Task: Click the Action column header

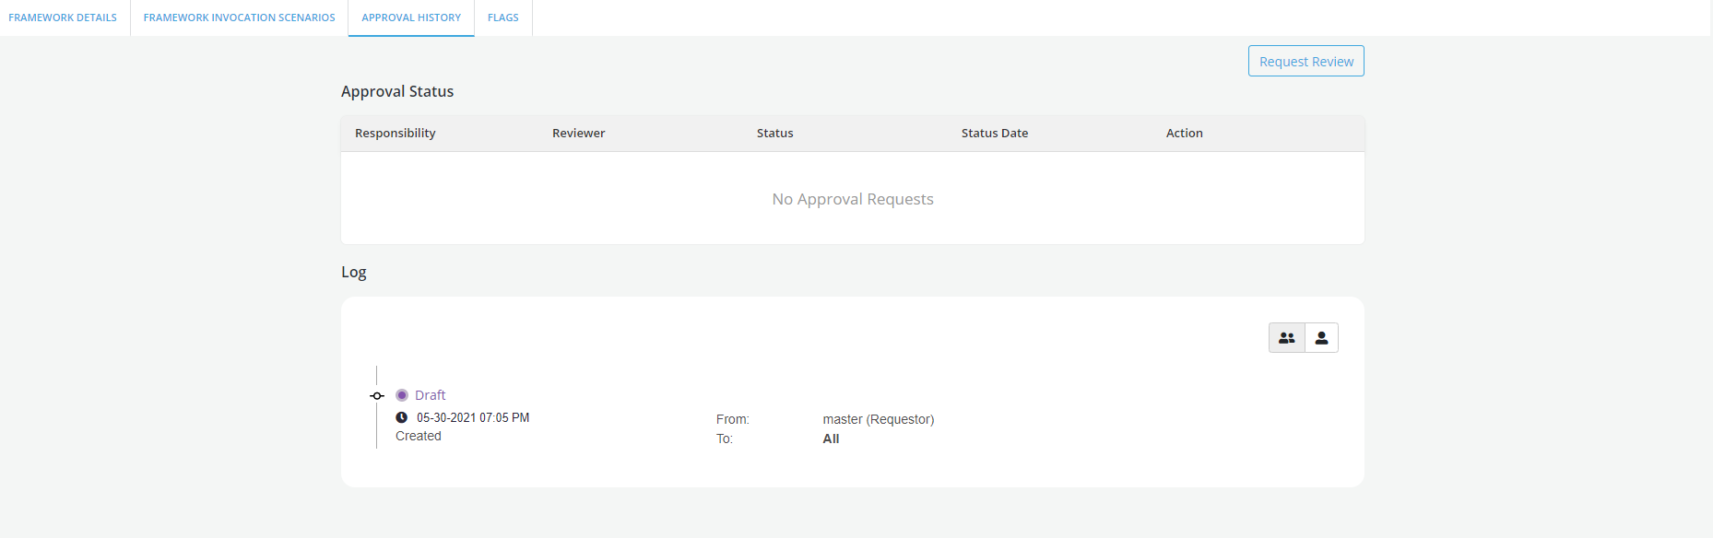Action: click(x=1184, y=134)
